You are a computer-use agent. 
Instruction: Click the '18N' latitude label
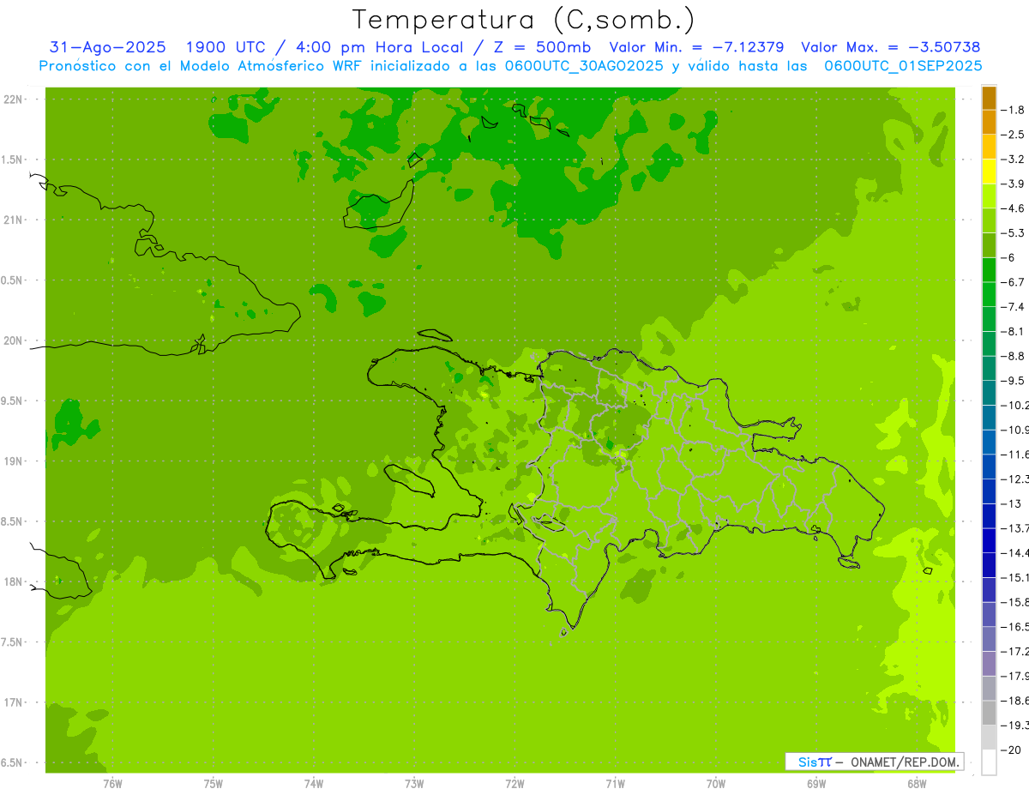pos(14,581)
